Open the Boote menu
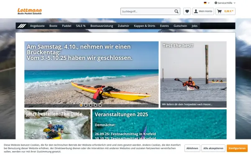Image resolution: width=251 pixels, height=157 pixels. 53,26
